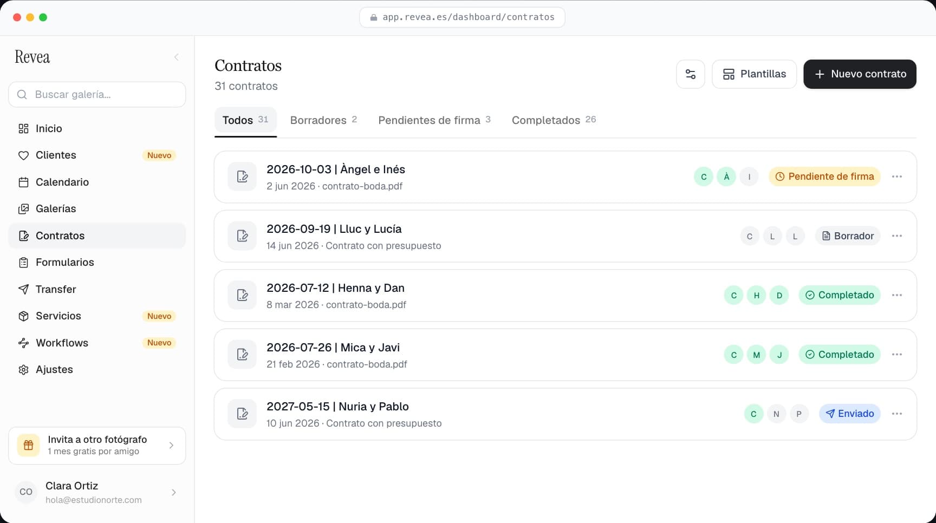Open more options for Lluc y Lucía contract
The height and width of the screenshot is (523, 936).
(897, 236)
